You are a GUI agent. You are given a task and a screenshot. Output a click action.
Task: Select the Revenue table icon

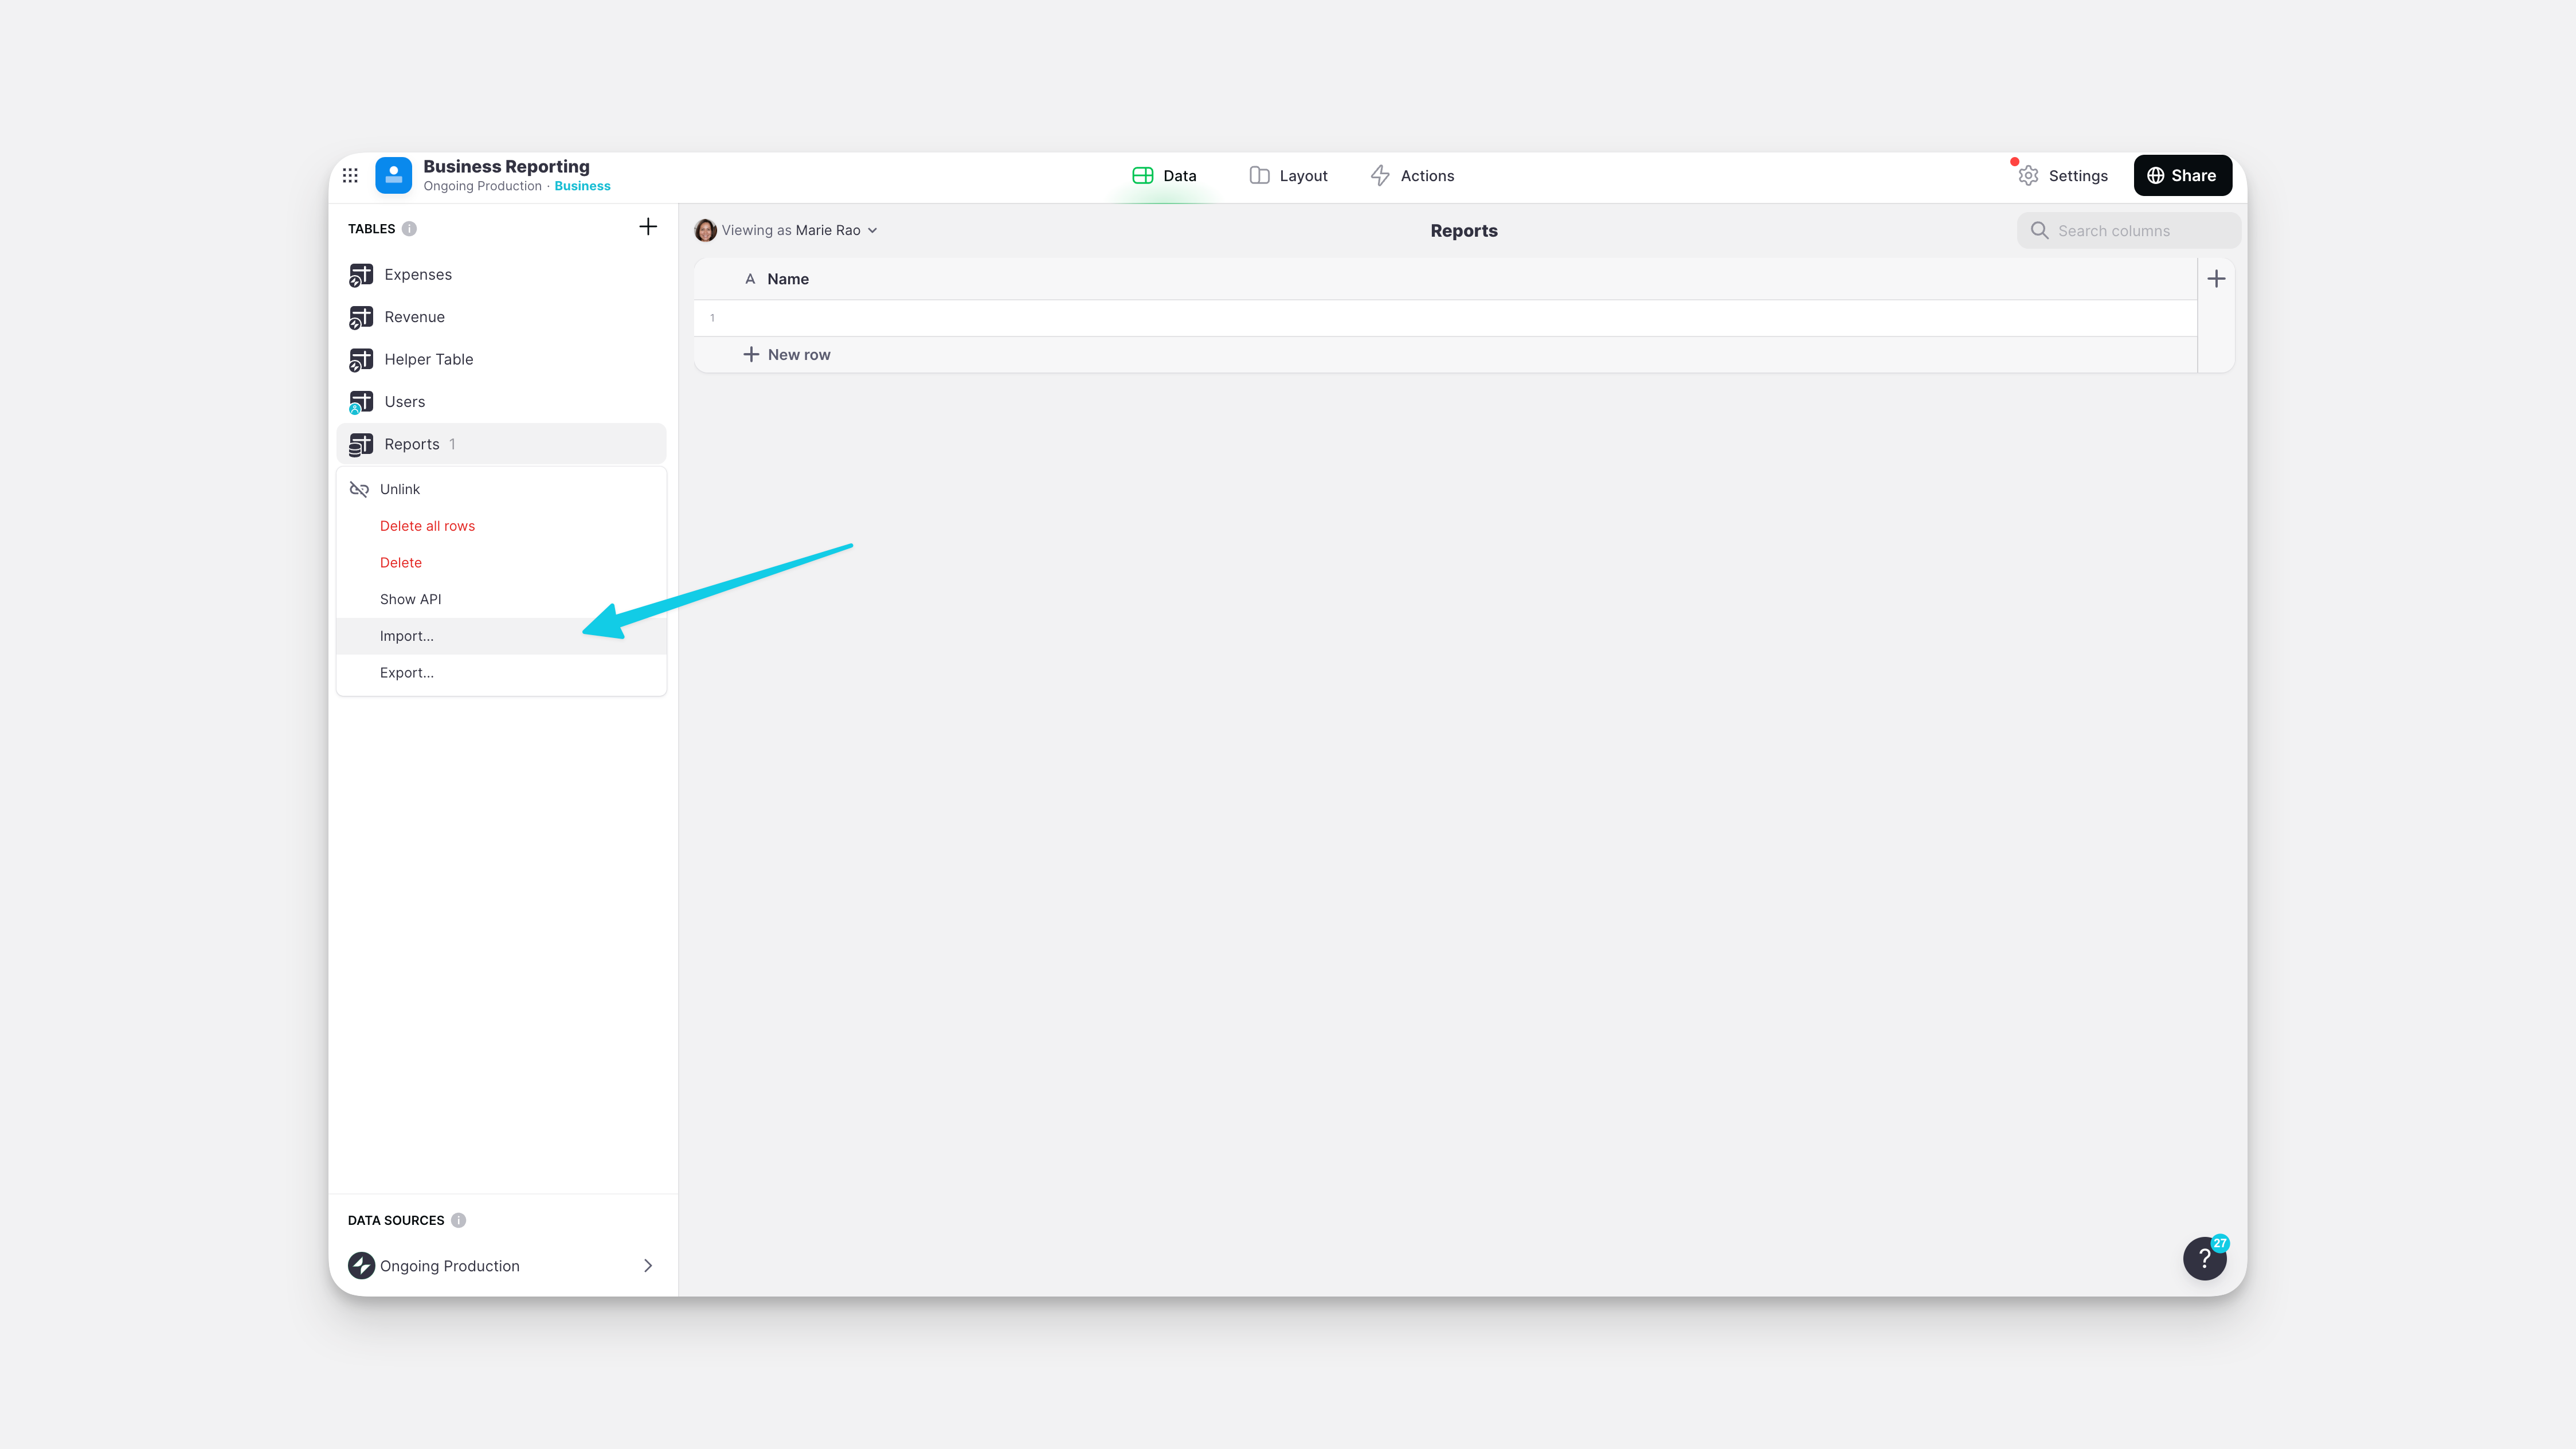pyautogui.click(x=361, y=317)
